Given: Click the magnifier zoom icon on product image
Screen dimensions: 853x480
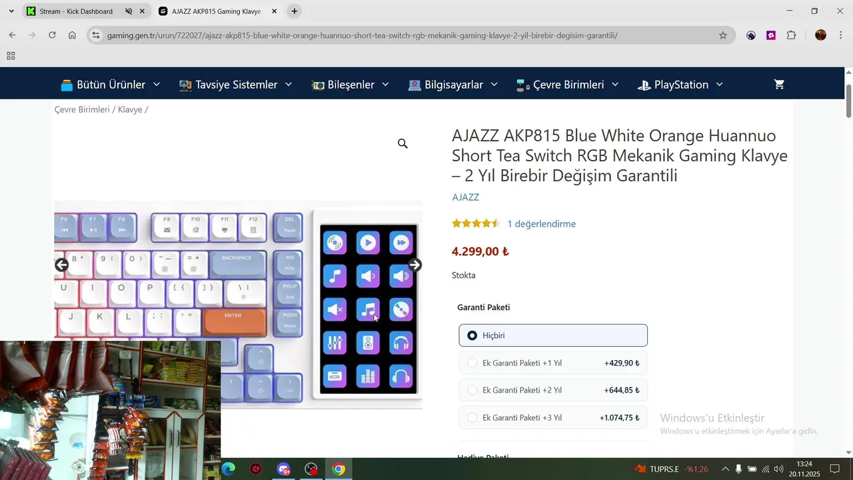Looking at the screenshot, I should (x=403, y=143).
